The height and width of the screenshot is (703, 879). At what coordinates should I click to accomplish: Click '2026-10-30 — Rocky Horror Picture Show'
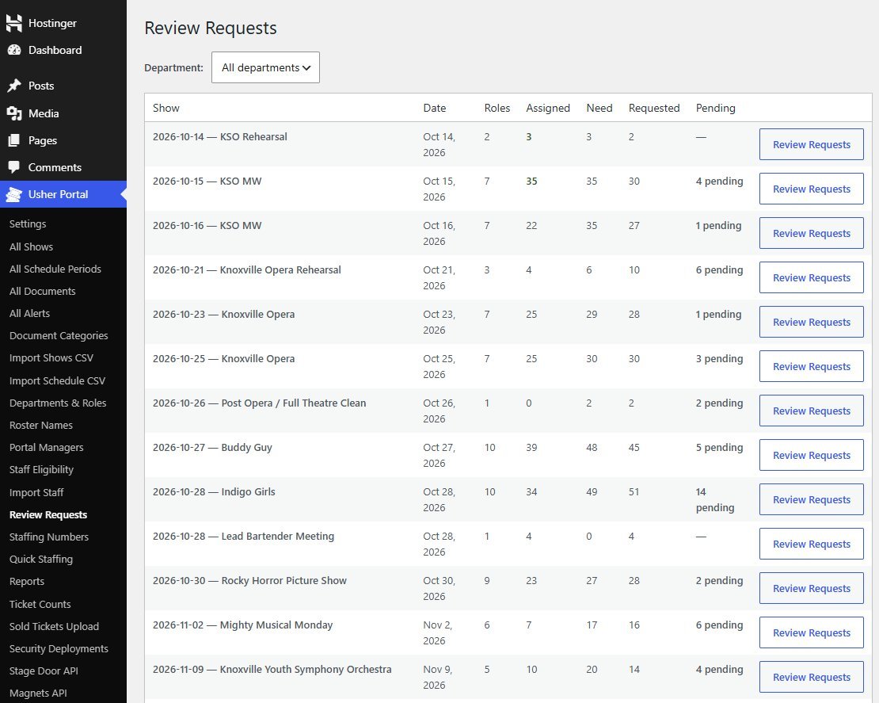249,580
